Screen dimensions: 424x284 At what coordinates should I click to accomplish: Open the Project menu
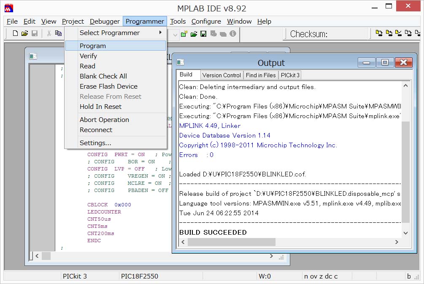pos(73,22)
